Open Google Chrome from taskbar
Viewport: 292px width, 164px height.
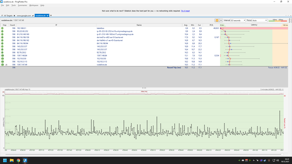[x=18, y=160]
